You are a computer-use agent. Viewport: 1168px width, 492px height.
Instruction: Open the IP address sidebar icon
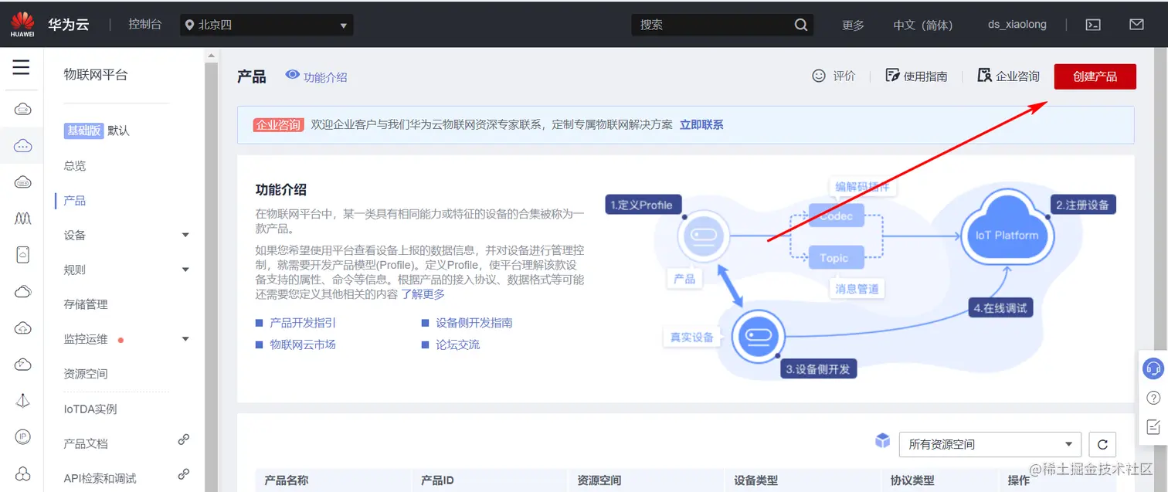(x=23, y=436)
